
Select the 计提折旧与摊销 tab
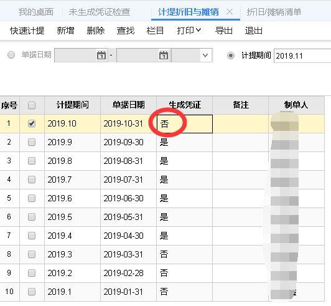coord(189,12)
